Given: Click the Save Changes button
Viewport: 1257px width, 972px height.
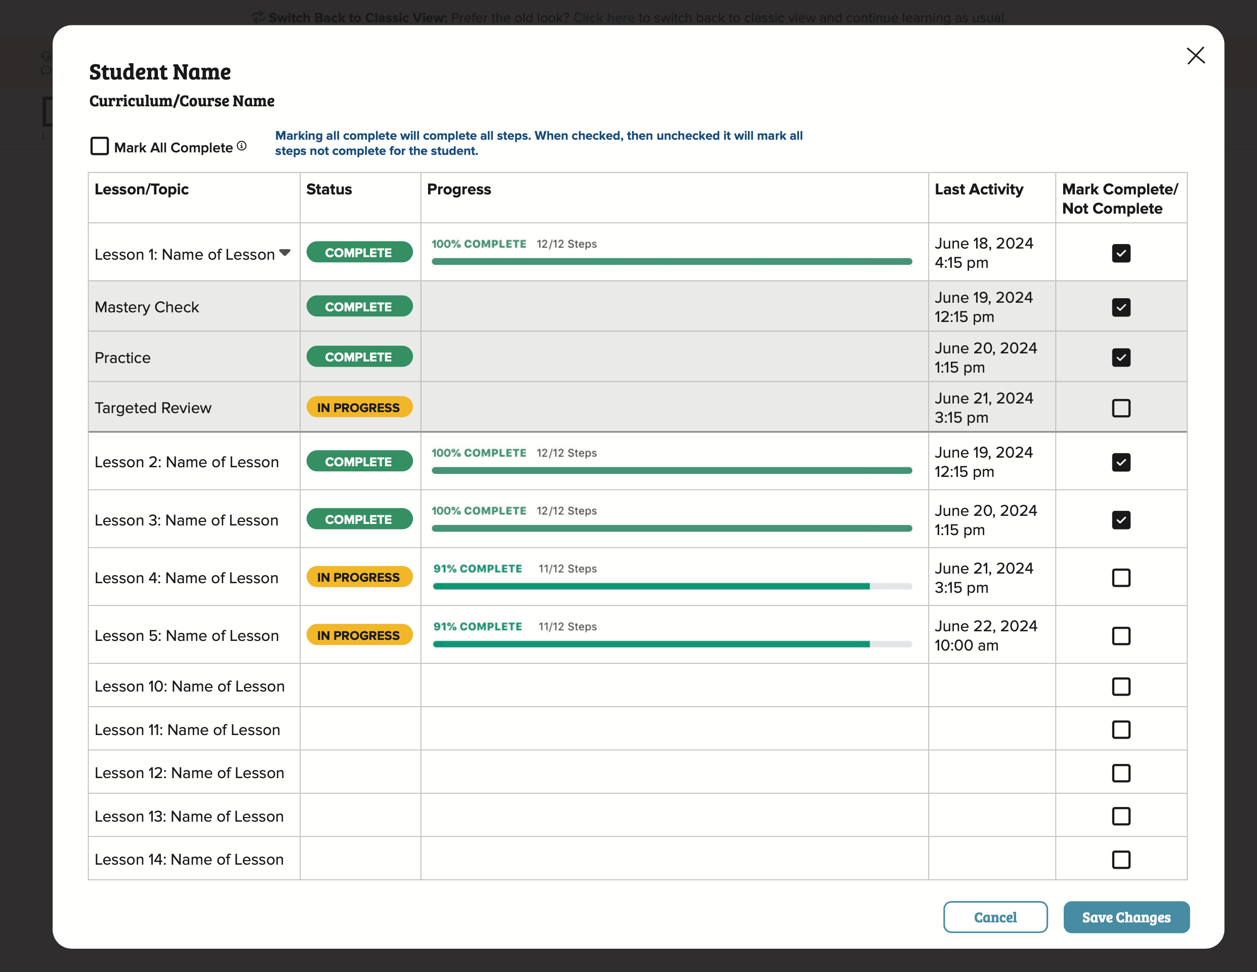Looking at the screenshot, I should coord(1126,917).
